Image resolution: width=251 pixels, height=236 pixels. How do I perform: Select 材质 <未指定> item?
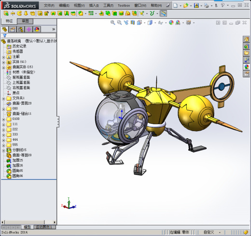point(24,72)
